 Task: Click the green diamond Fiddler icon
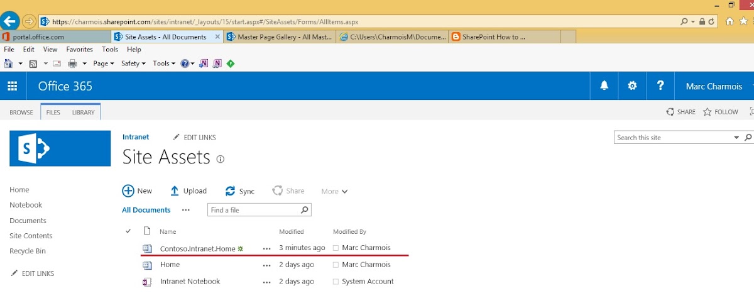(x=231, y=63)
